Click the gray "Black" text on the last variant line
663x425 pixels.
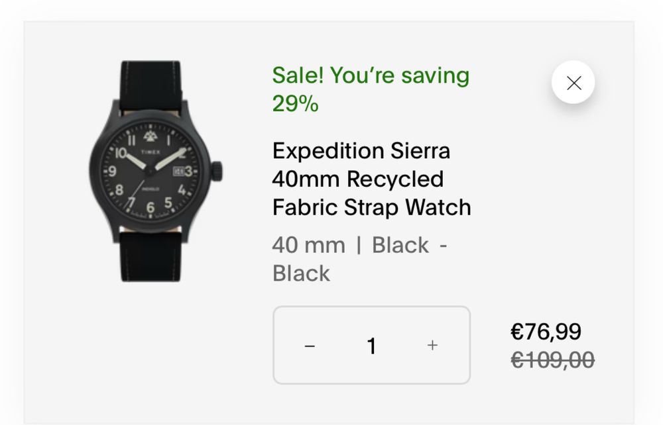301,273
